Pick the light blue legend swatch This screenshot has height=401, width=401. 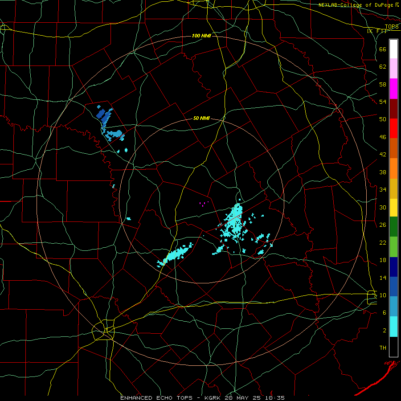coord(393,307)
